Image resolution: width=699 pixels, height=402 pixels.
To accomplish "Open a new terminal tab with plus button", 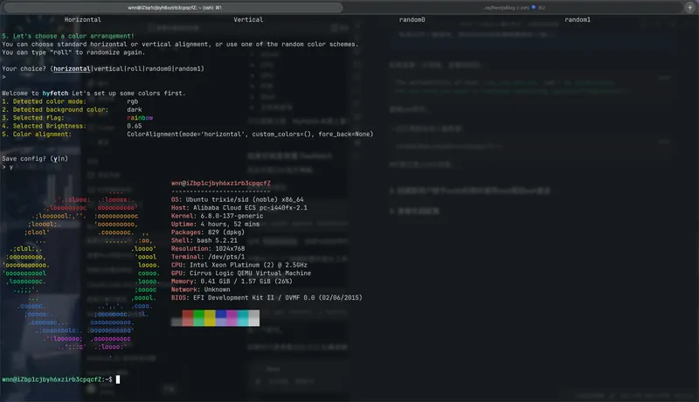I will 689,8.
